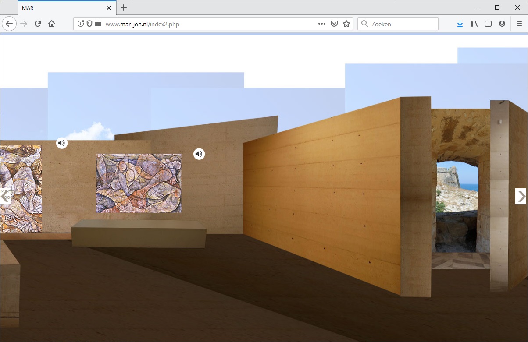Close the MAR tab

click(109, 8)
